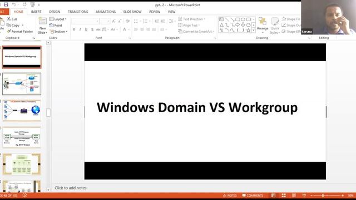The height and width of the screenshot is (200, 356).
Task: Select the HTTP request diagram slide thumbnail
Action: 22,137
